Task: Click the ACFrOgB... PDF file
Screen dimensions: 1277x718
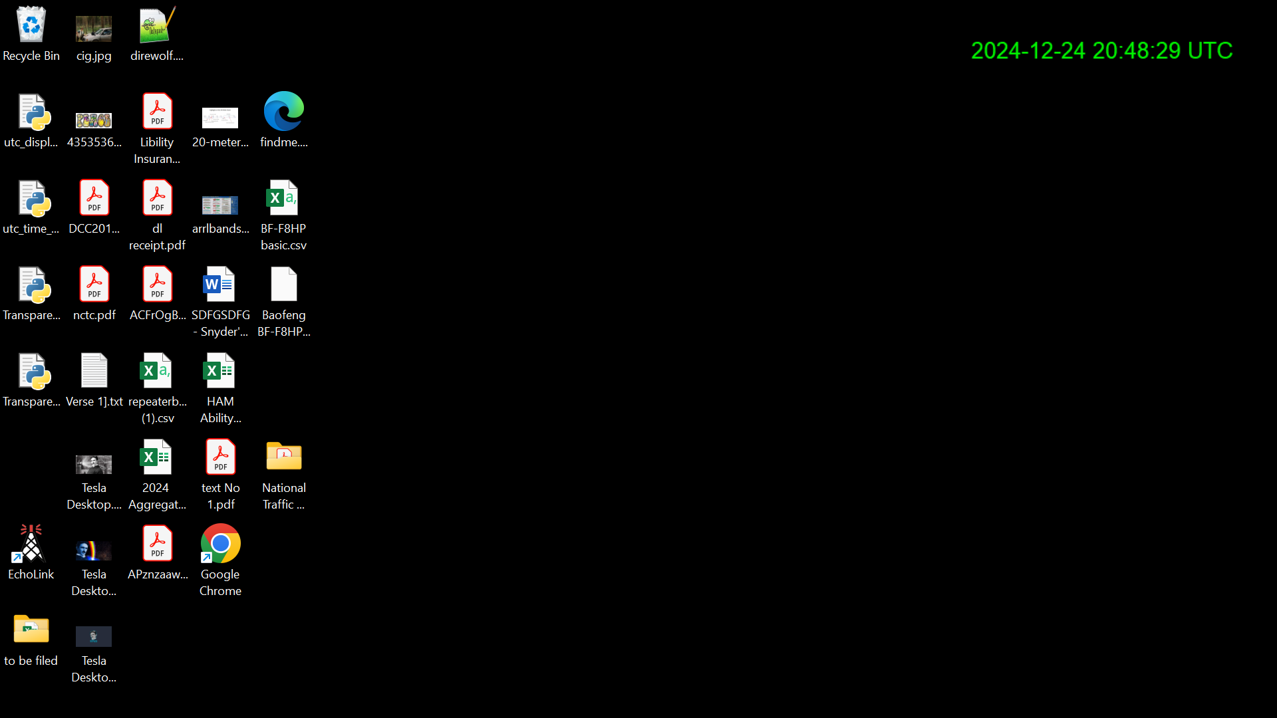Action: click(x=157, y=294)
